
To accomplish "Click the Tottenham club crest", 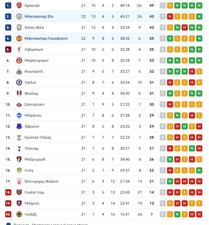I will click(x=19, y=148).
